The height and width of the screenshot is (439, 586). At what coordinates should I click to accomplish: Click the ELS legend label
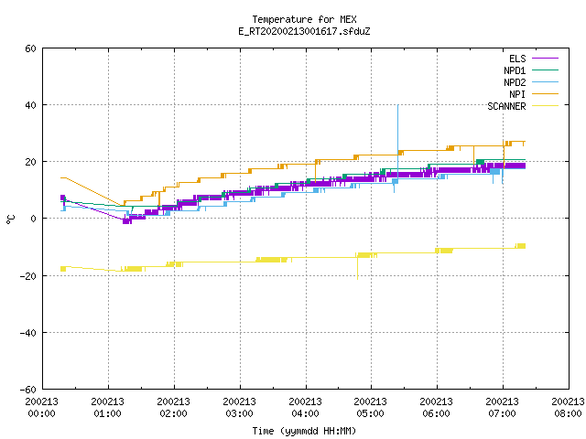[x=517, y=59]
